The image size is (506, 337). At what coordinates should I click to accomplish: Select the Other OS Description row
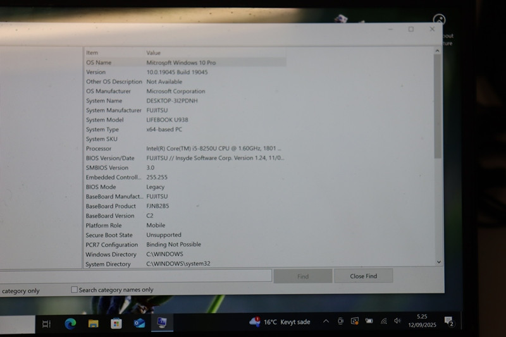pyautogui.click(x=185, y=82)
